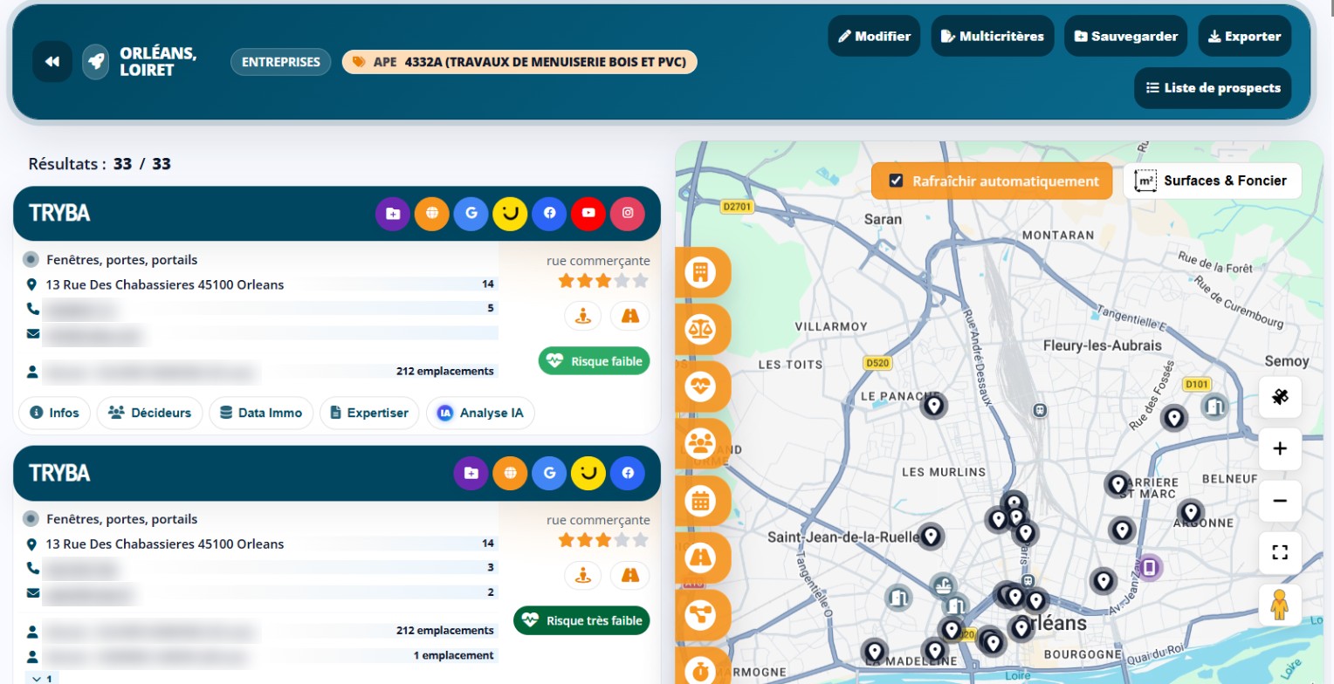The height and width of the screenshot is (684, 1334).
Task: Open the calendar icon in the map sidebar
Action: click(x=701, y=501)
